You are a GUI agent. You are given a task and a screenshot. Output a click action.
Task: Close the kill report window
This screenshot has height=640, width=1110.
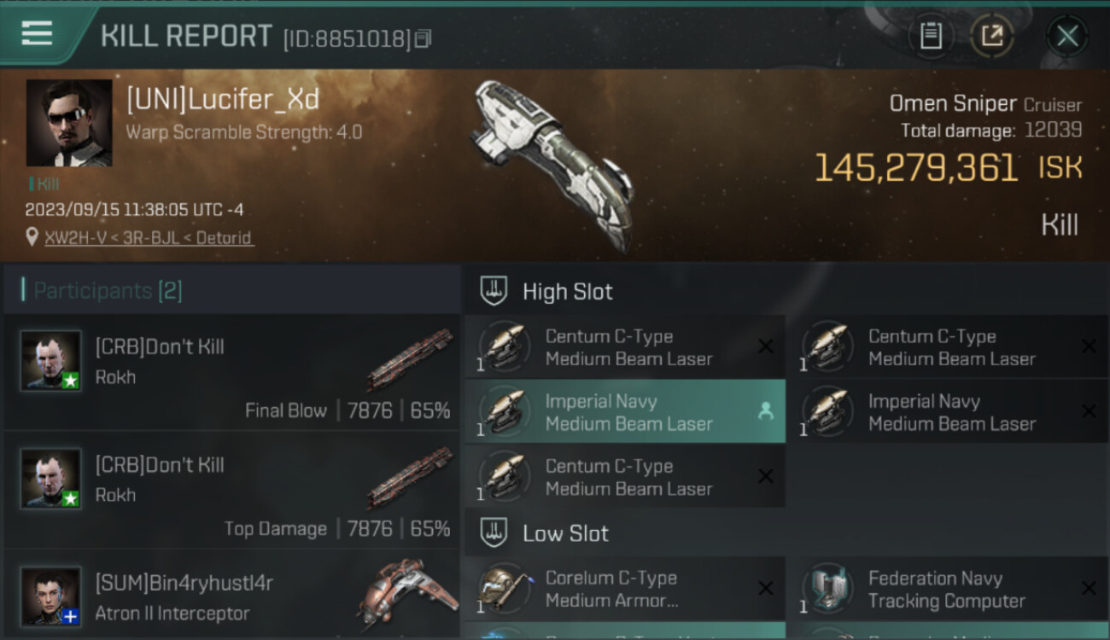click(x=1067, y=36)
